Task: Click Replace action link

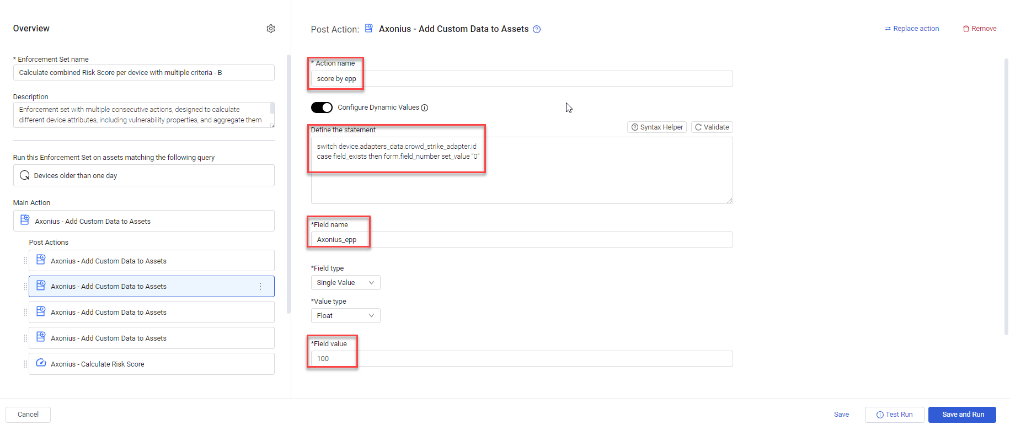Action: coord(912,29)
